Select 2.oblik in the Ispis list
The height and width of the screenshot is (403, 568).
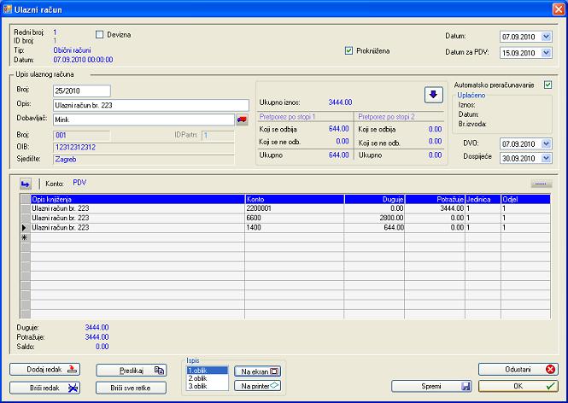click(196, 378)
